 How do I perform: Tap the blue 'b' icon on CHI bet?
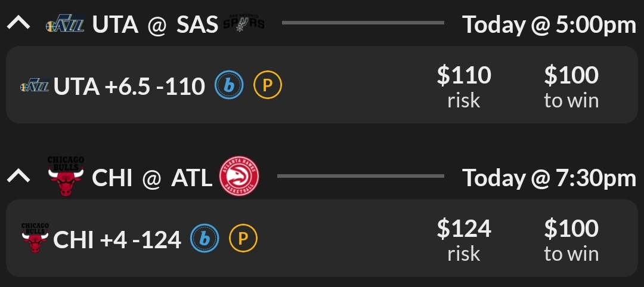(205, 239)
